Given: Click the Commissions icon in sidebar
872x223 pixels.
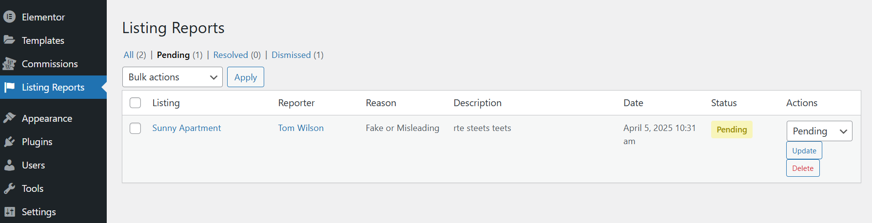Looking at the screenshot, I should point(9,63).
